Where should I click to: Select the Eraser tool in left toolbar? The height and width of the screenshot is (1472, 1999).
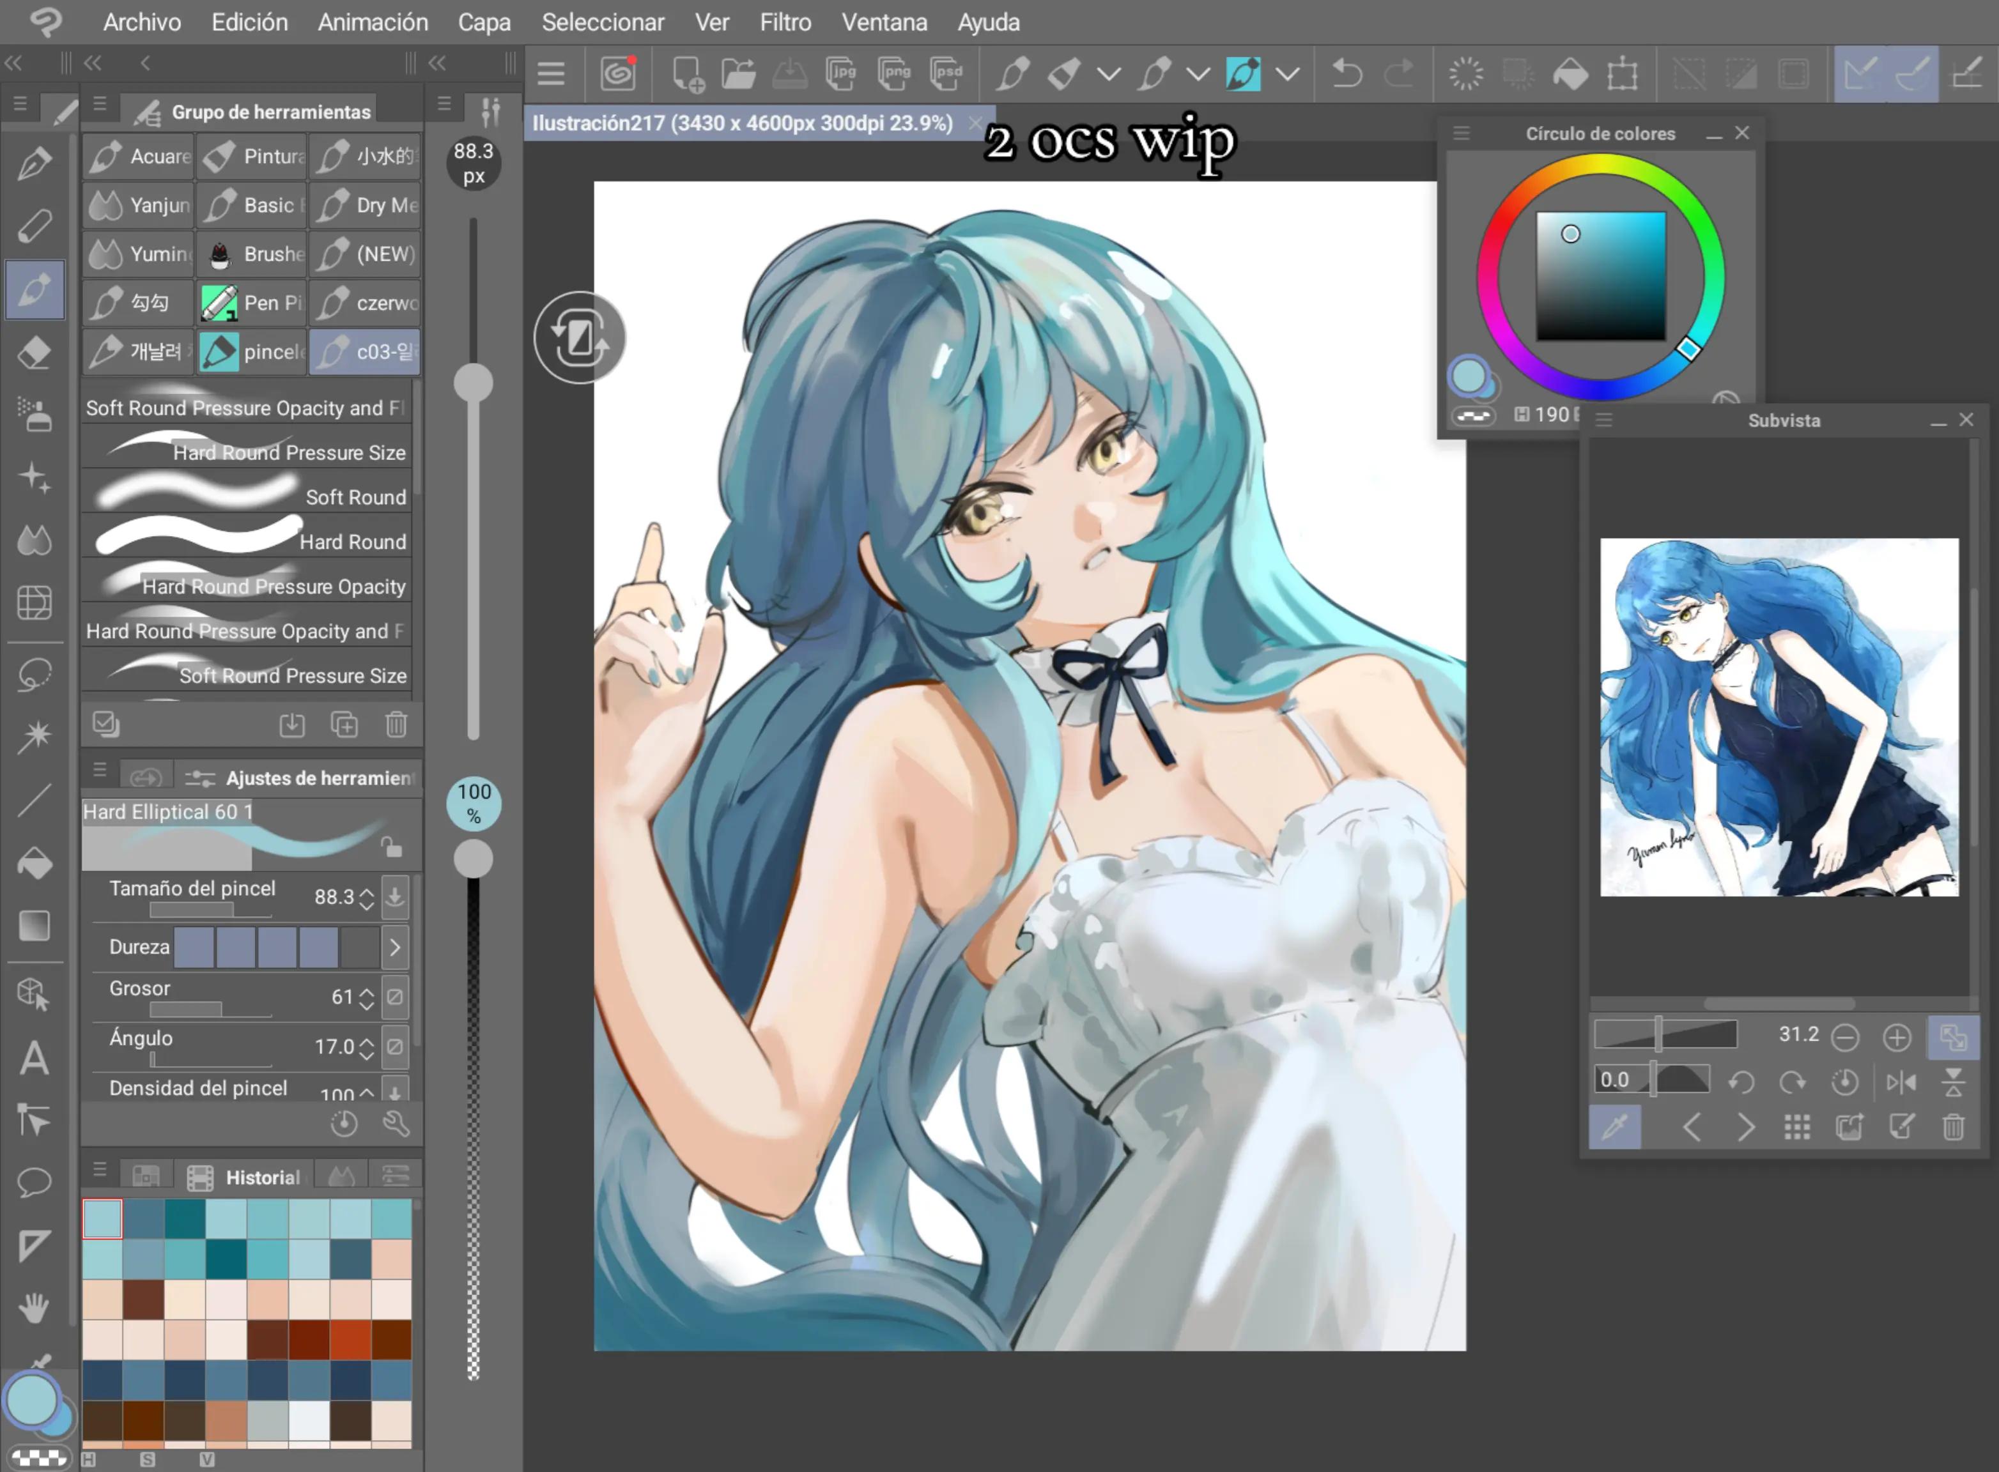click(x=35, y=353)
